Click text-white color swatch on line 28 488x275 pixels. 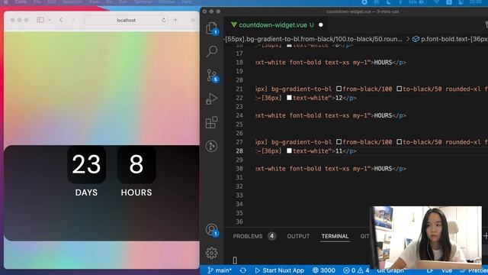pos(289,150)
